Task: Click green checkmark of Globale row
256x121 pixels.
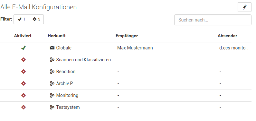Action: [24, 48]
